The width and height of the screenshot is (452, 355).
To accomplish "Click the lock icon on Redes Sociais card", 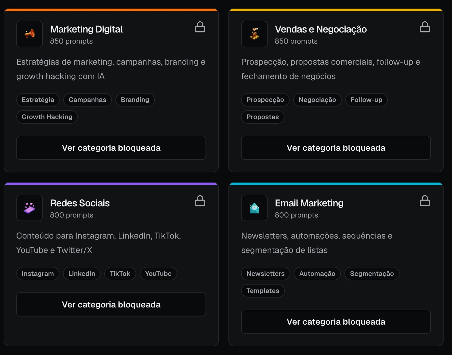I will (x=200, y=201).
